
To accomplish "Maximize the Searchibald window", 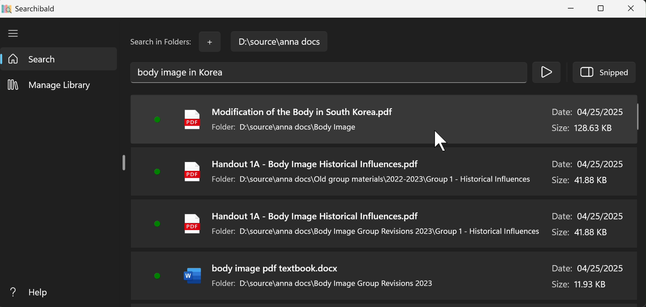I will 601,9.
